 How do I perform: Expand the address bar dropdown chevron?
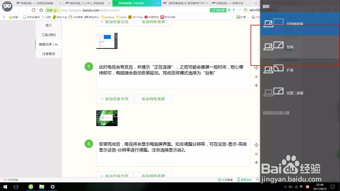pyautogui.click(x=239, y=10)
